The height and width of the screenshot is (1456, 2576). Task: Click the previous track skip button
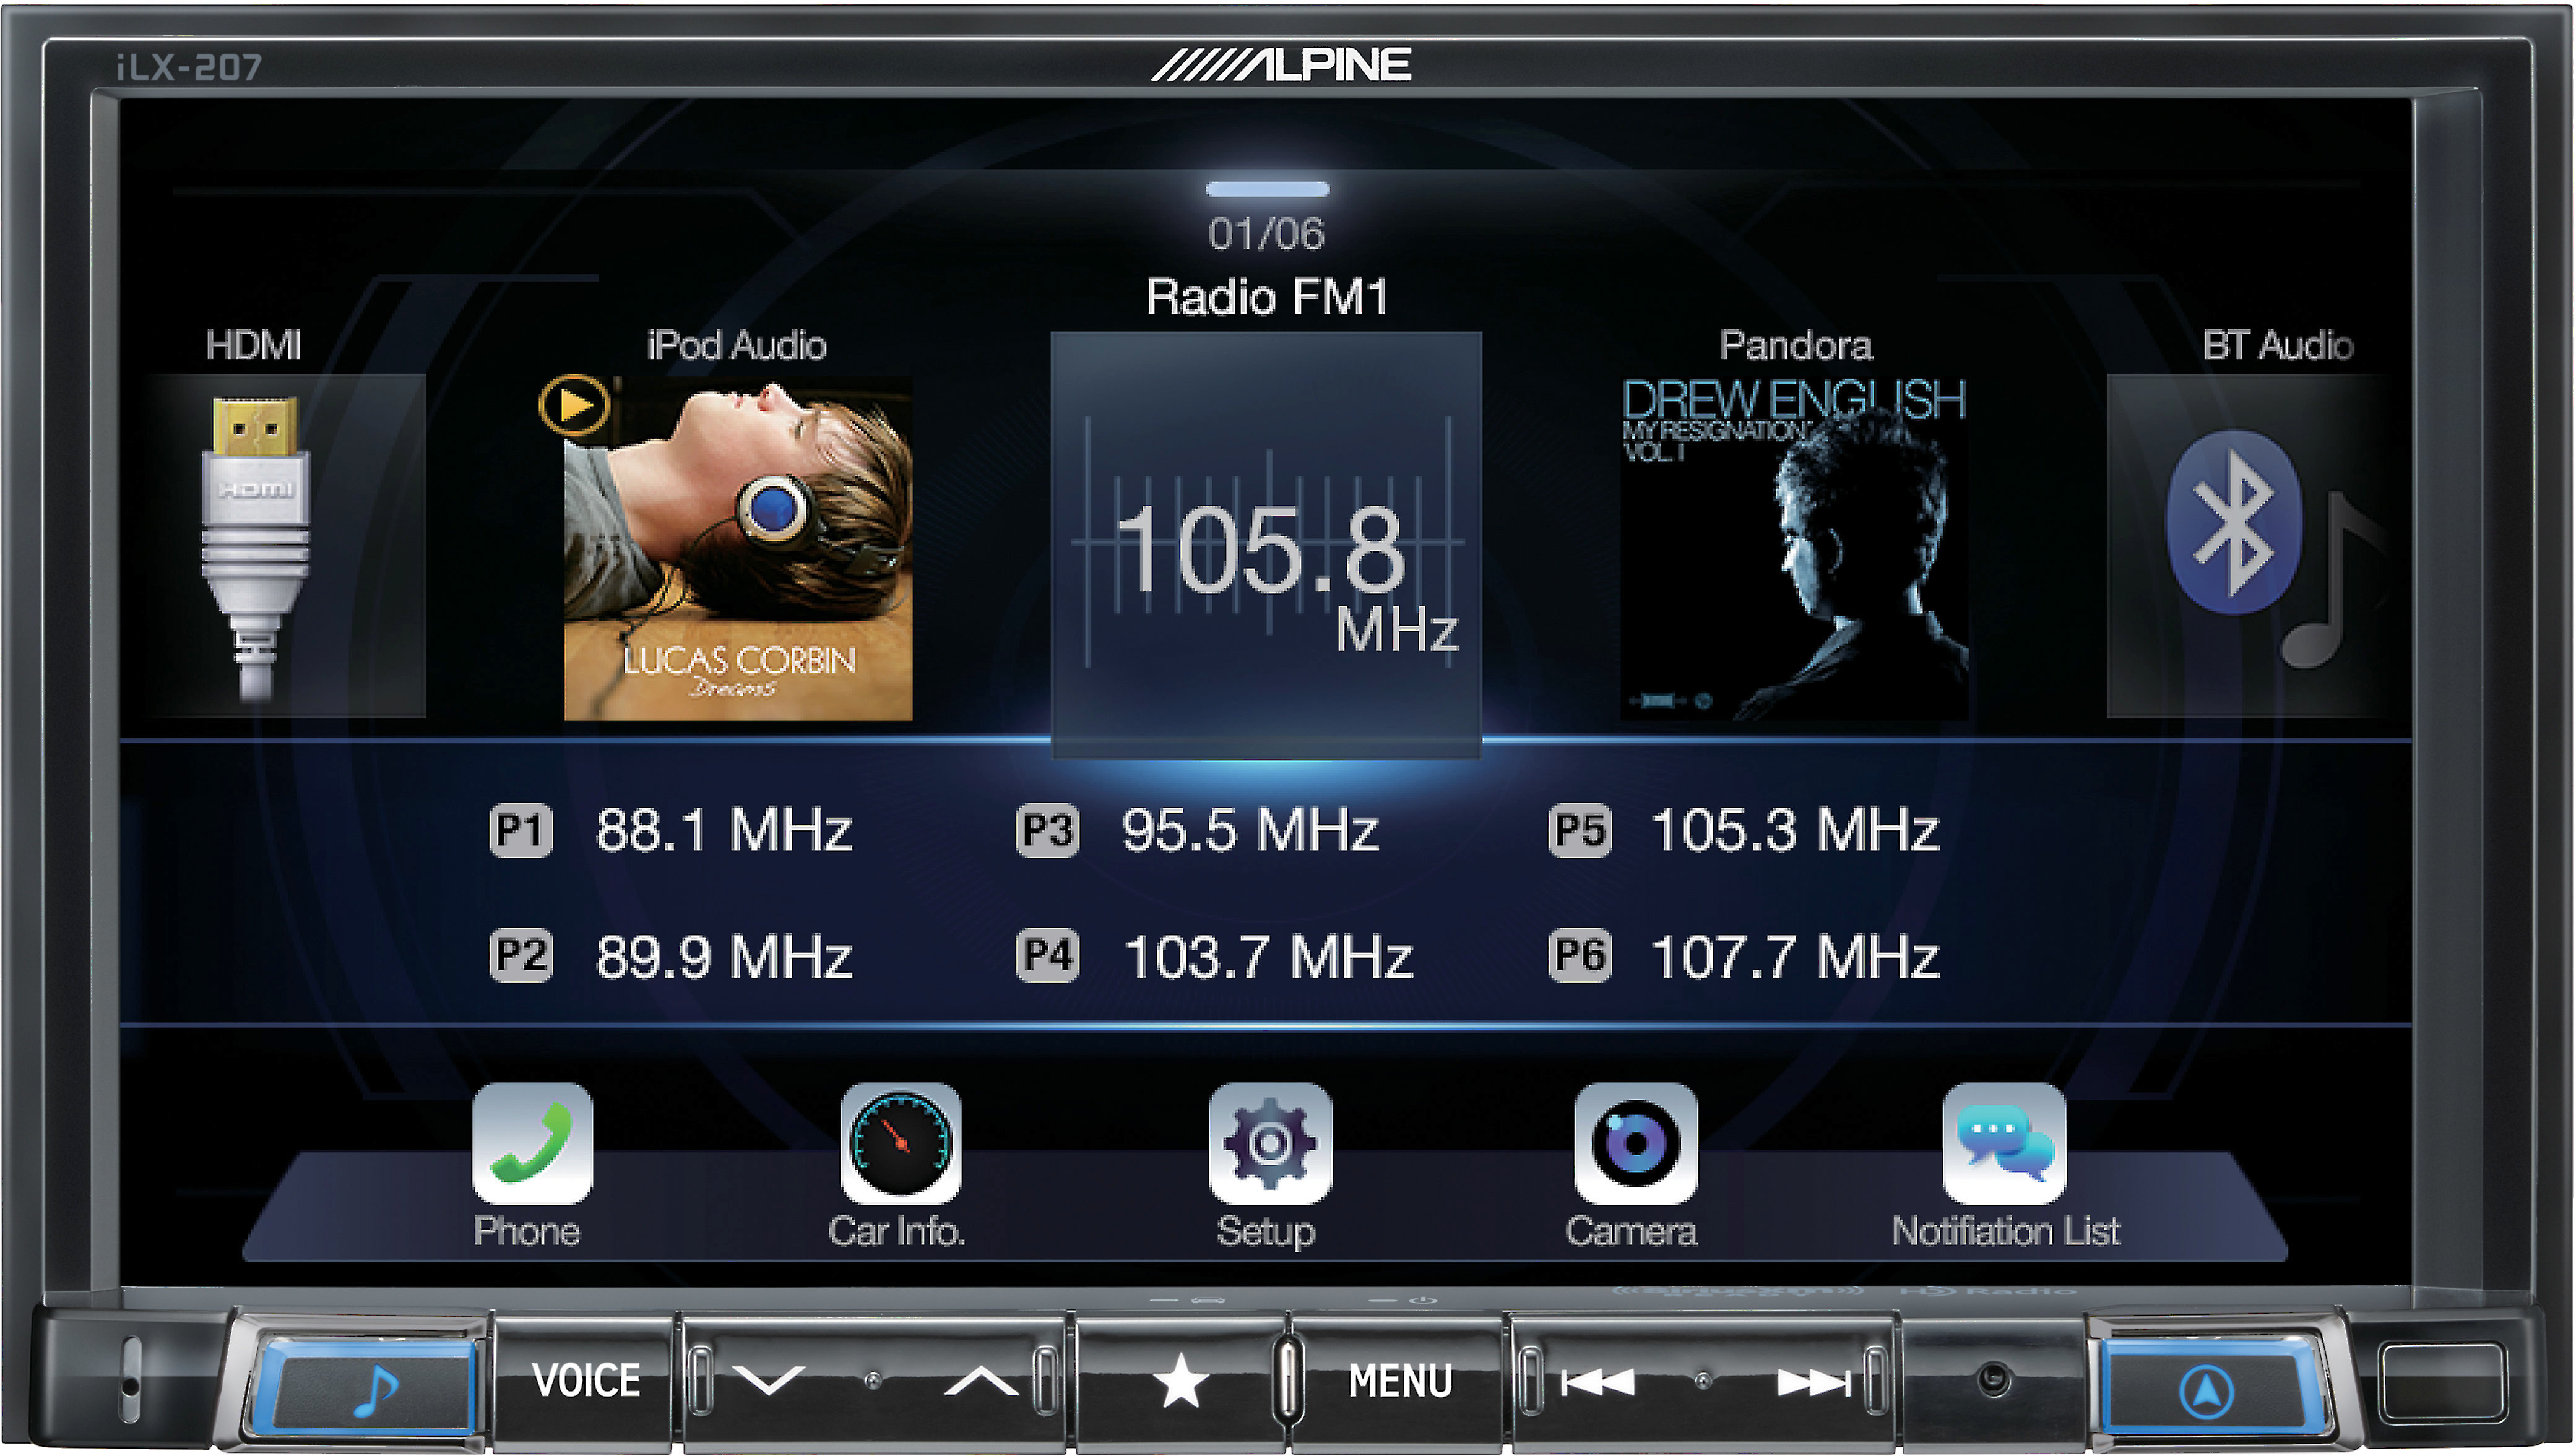(x=1597, y=1382)
